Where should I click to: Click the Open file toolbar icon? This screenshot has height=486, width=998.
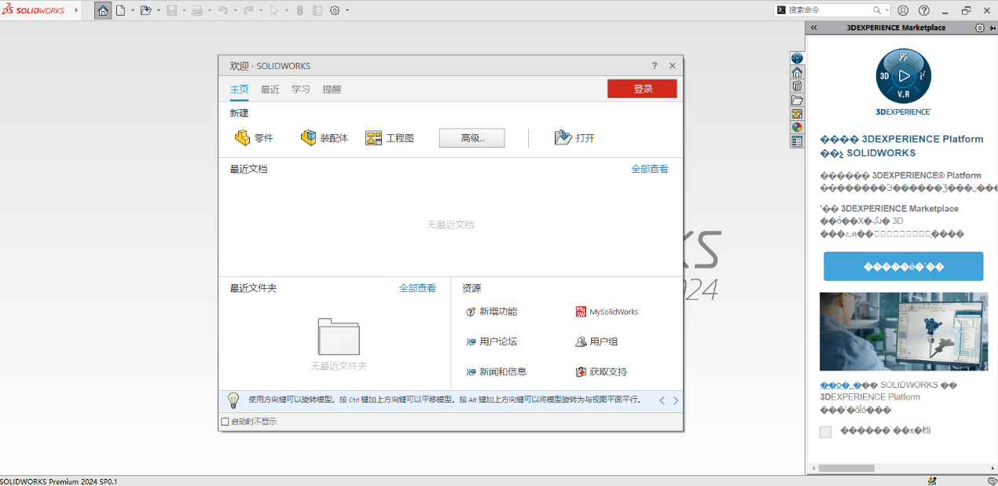coord(145,10)
